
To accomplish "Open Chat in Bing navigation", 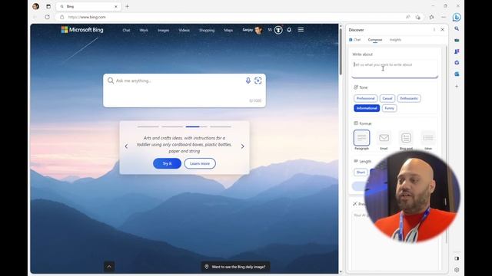I will (126, 31).
